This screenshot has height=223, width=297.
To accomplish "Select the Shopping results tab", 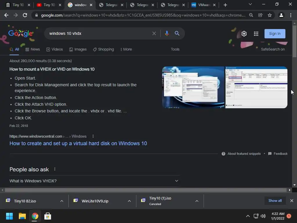I will click(x=104, y=49).
